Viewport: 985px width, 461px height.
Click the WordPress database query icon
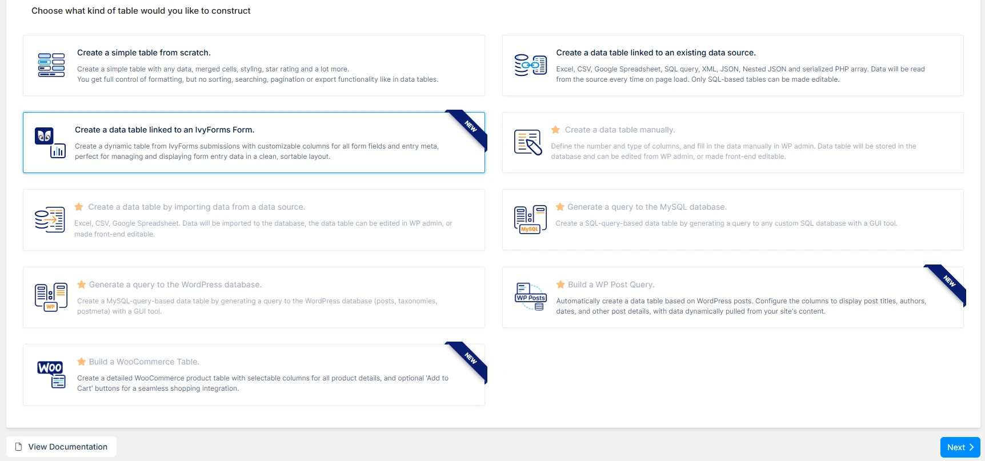pos(51,297)
